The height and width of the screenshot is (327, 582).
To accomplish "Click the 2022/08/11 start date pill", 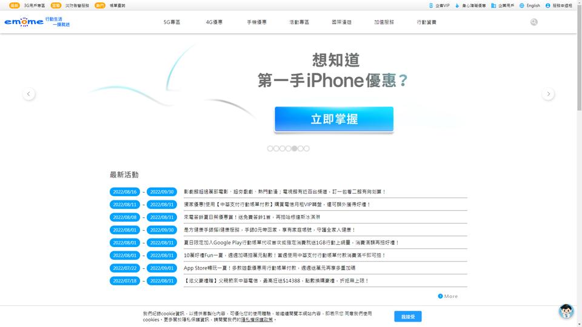I will pyautogui.click(x=125, y=204).
